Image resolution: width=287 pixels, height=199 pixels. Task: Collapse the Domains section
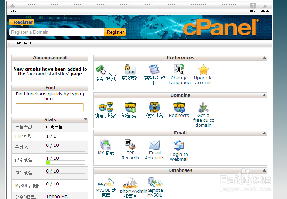[x=264, y=95]
